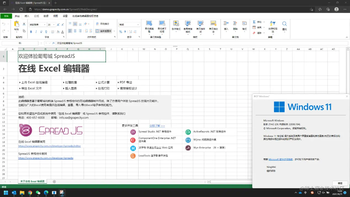Open the developer/spreadjs hyperlink in row 22
350x197 pixels.
tap(46, 158)
